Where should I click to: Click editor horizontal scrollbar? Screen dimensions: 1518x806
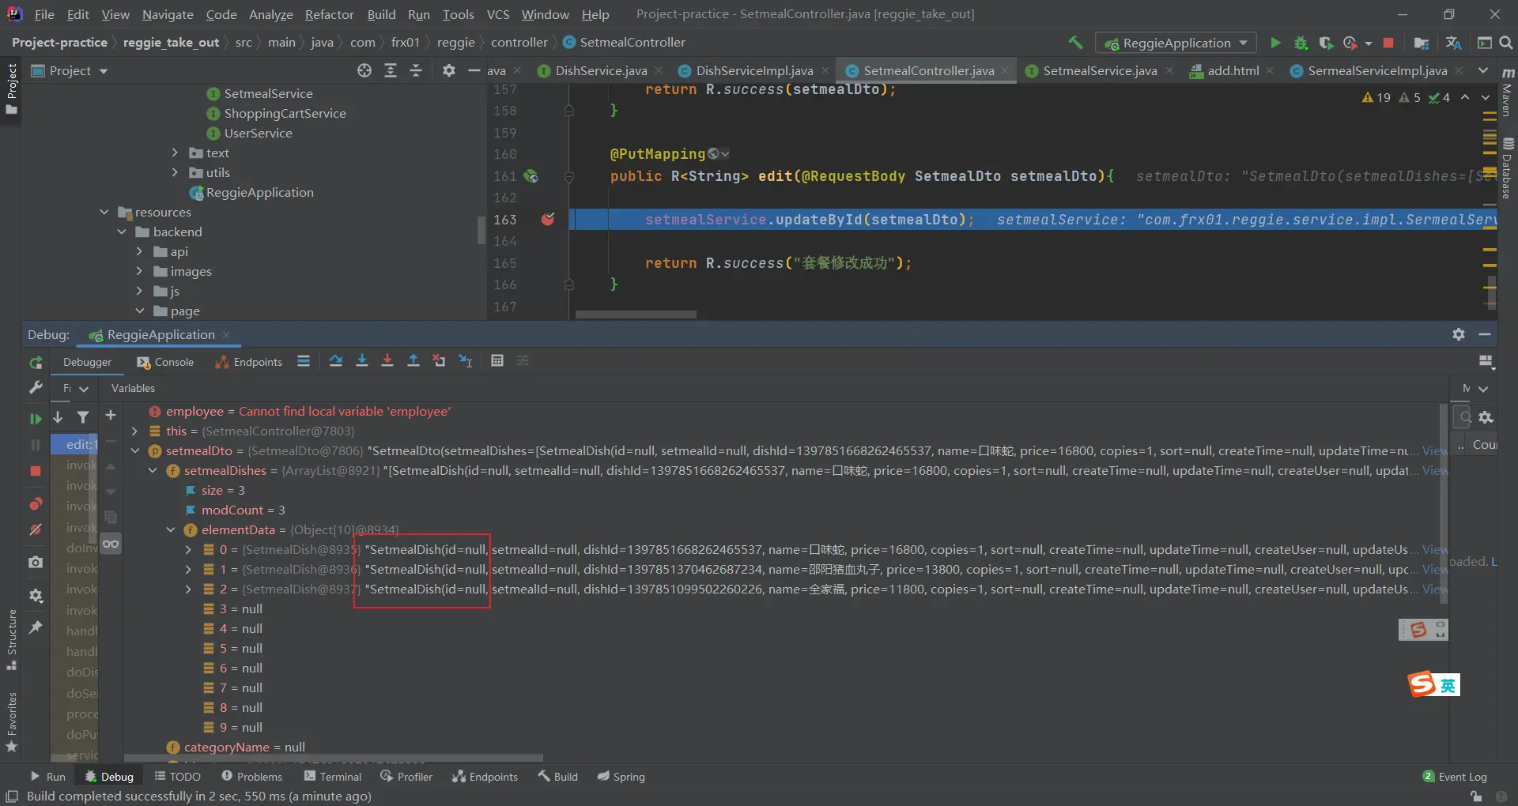(636, 314)
